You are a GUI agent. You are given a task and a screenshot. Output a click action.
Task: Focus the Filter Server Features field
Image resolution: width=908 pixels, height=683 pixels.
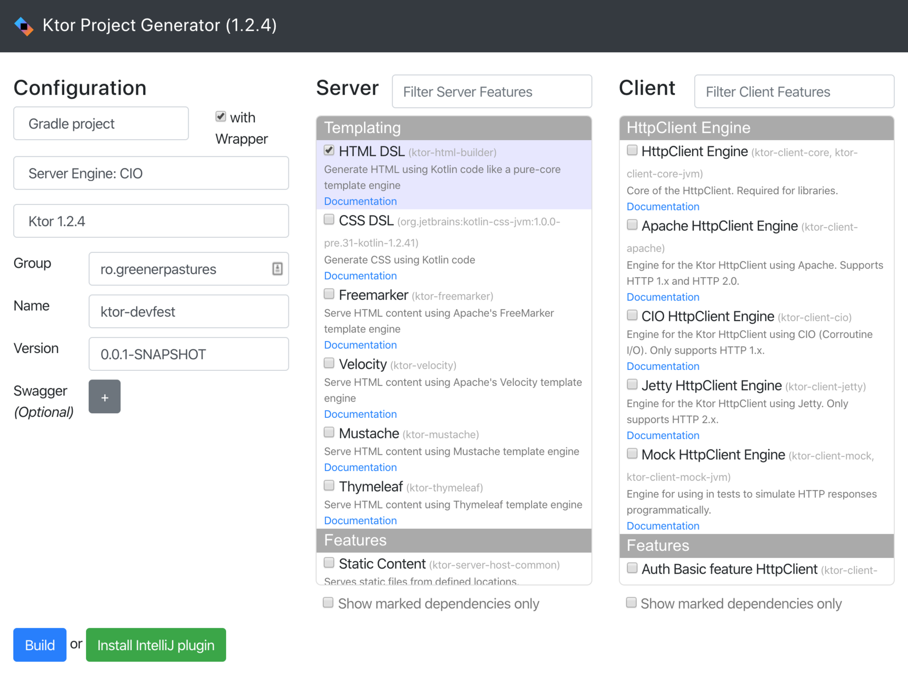coord(492,92)
